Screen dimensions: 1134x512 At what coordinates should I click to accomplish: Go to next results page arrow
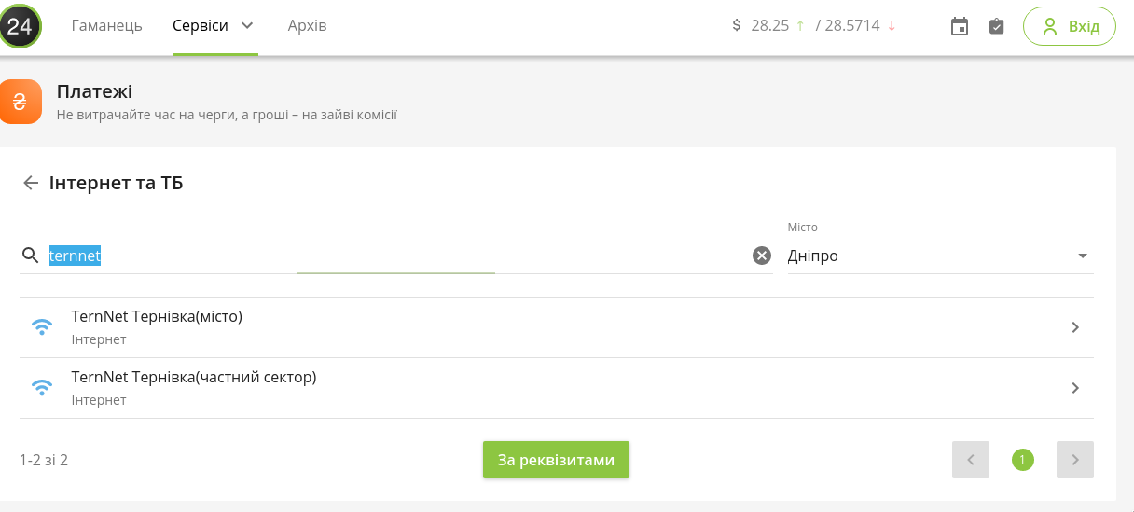pyautogui.click(x=1075, y=460)
